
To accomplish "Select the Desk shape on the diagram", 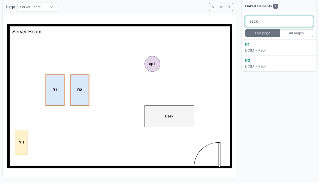I will coord(169,116).
